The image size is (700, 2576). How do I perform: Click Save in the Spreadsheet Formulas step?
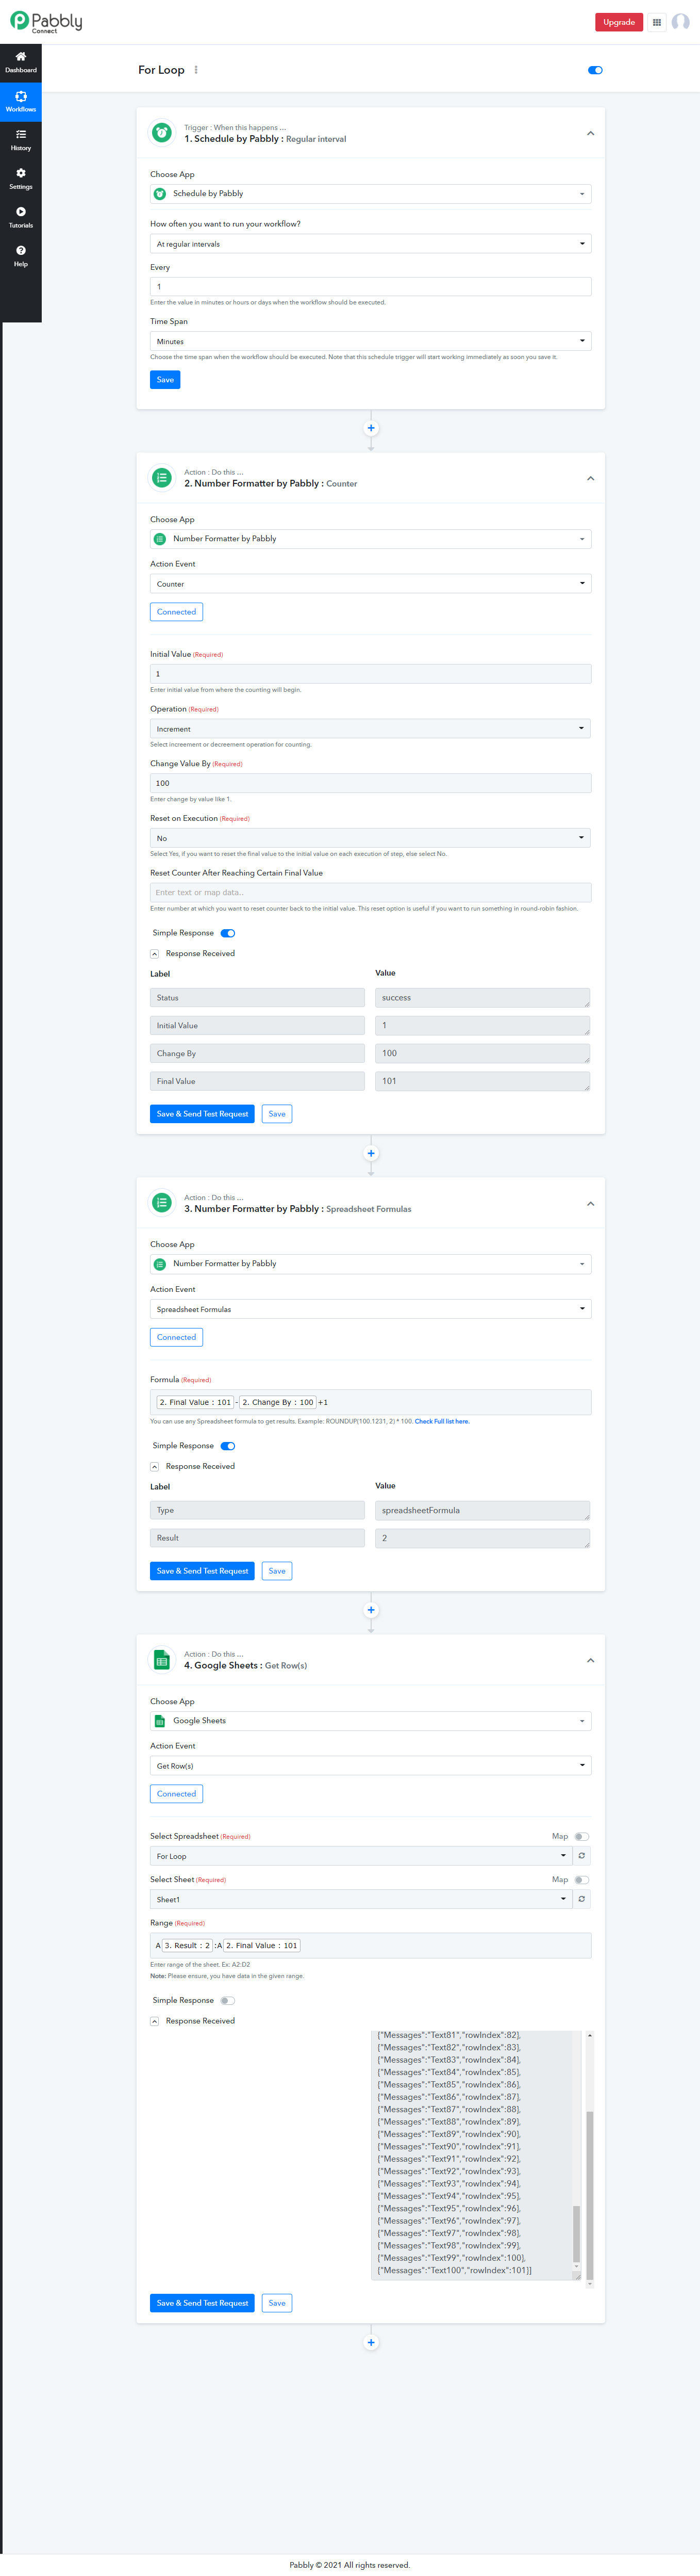277,1571
